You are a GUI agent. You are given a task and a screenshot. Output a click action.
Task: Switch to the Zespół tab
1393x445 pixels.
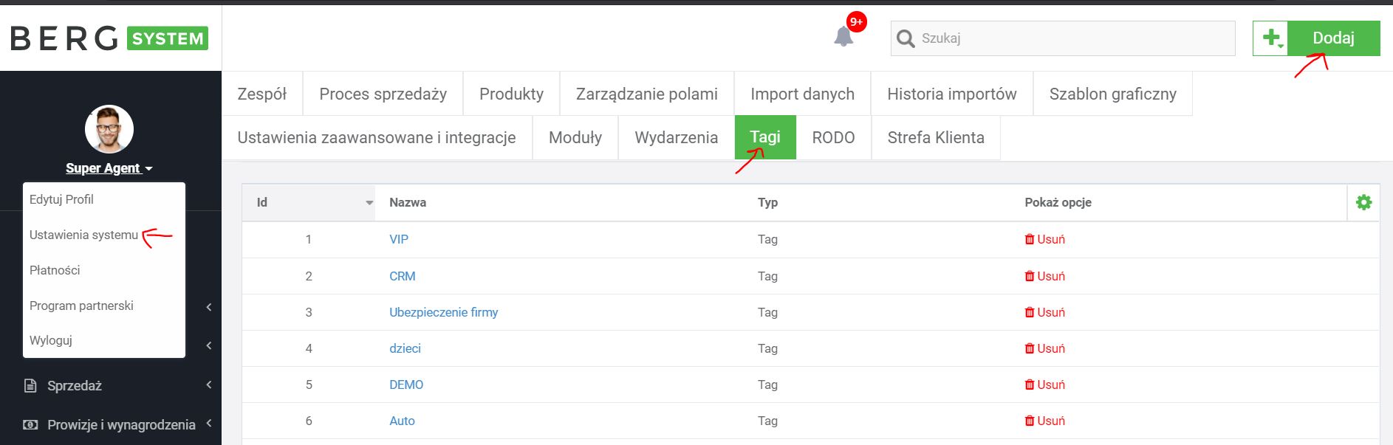(x=262, y=94)
